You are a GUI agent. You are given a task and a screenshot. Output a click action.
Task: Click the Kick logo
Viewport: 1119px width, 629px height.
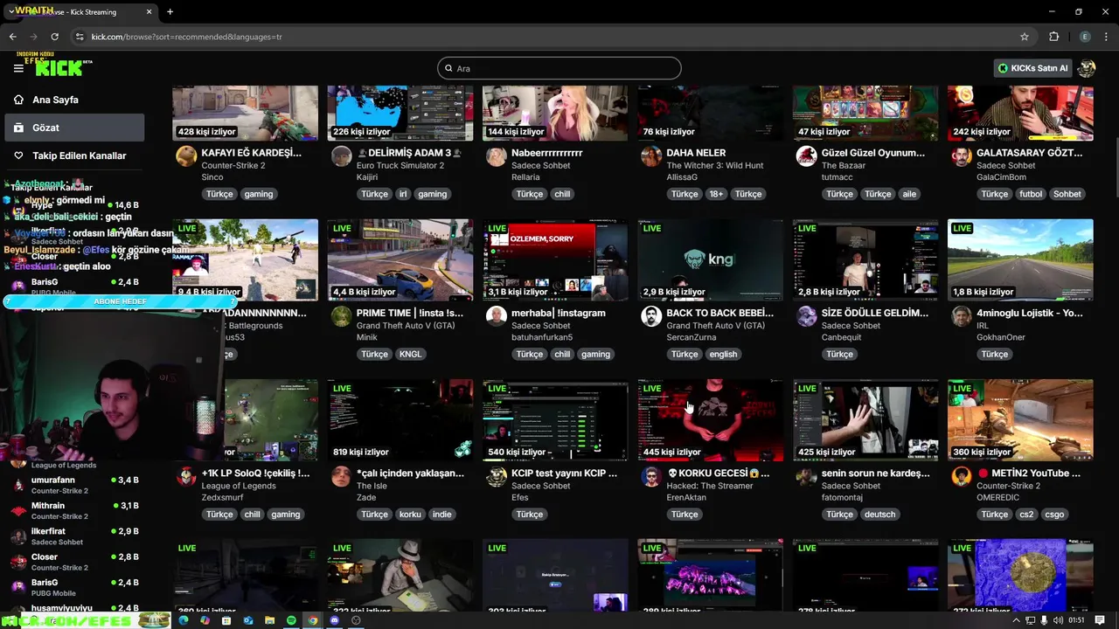point(59,68)
